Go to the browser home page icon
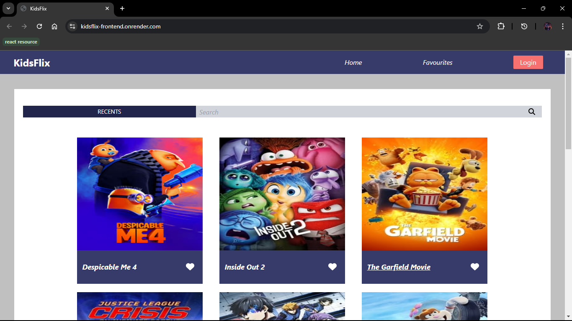This screenshot has height=321, width=572. tap(54, 26)
